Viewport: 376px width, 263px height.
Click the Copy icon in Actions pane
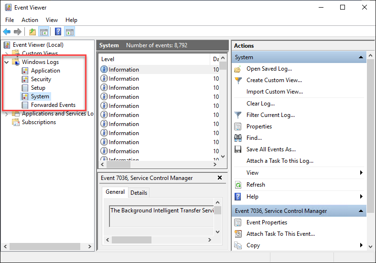point(238,245)
